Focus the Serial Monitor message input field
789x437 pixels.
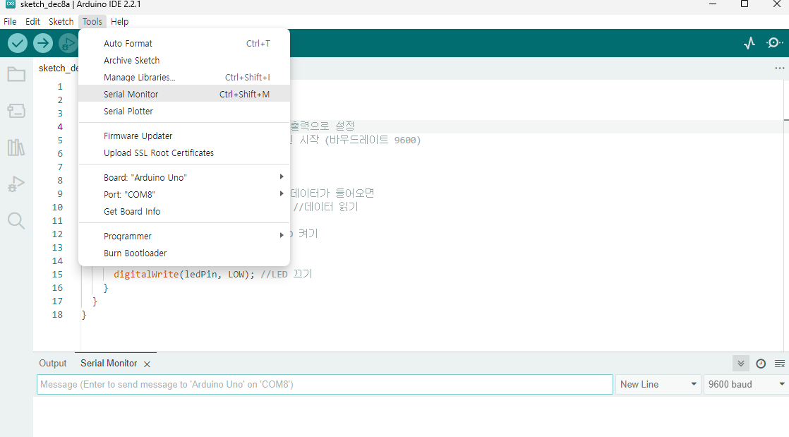click(325, 384)
